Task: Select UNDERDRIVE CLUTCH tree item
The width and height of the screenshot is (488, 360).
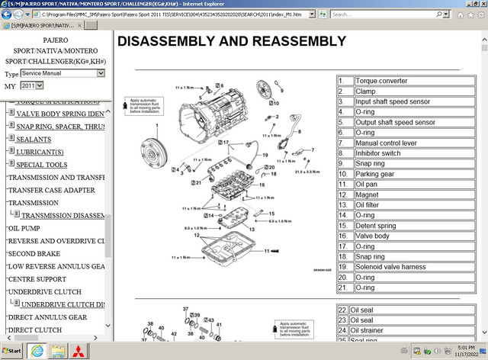Action: [45, 292]
